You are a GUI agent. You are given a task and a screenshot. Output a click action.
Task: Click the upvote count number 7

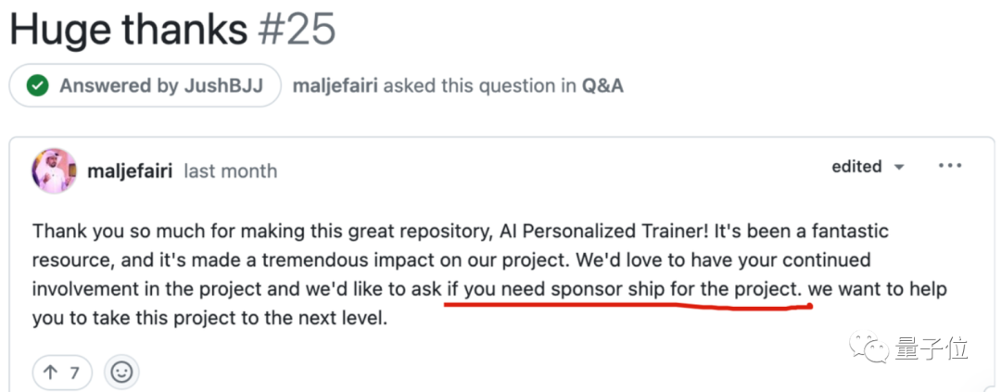(x=74, y=373)
